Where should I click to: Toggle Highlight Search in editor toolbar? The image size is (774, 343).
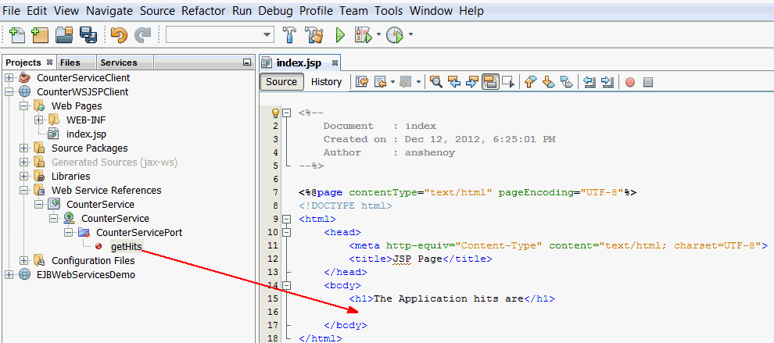pyautogui.click(x=489, y=82)
